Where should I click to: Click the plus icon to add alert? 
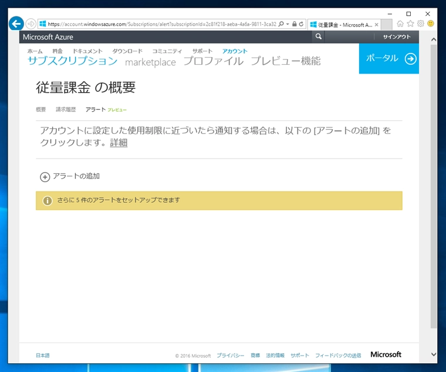(x=45, y=177)
